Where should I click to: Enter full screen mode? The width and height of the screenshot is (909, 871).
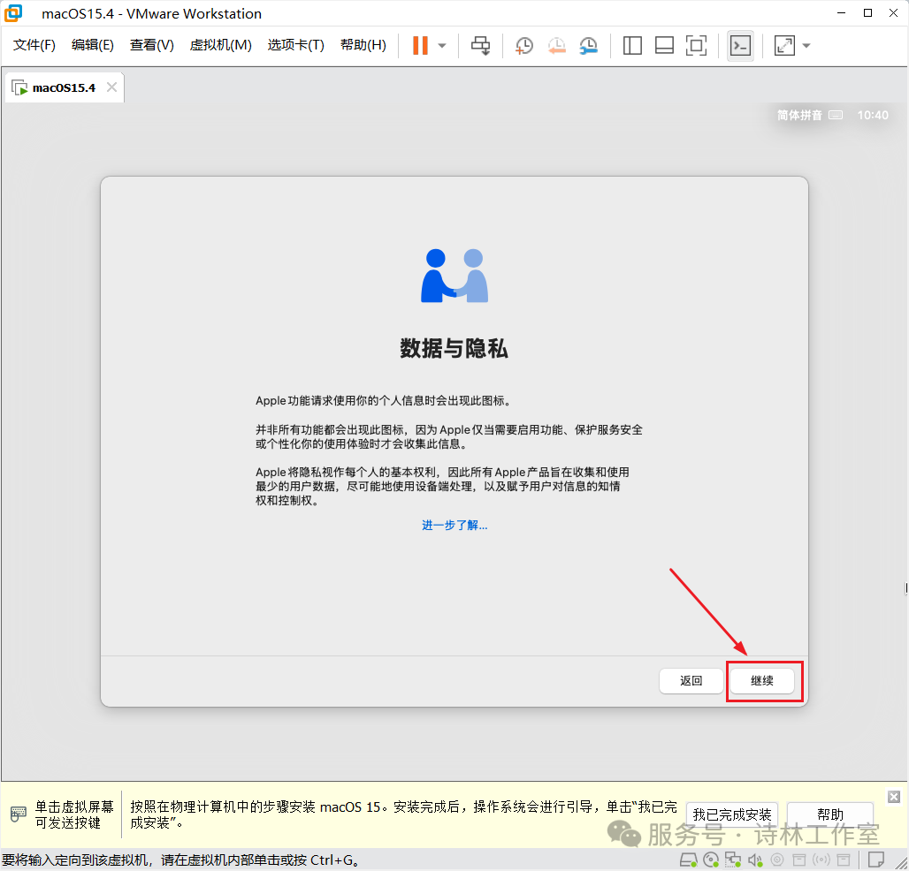[696, 45]
